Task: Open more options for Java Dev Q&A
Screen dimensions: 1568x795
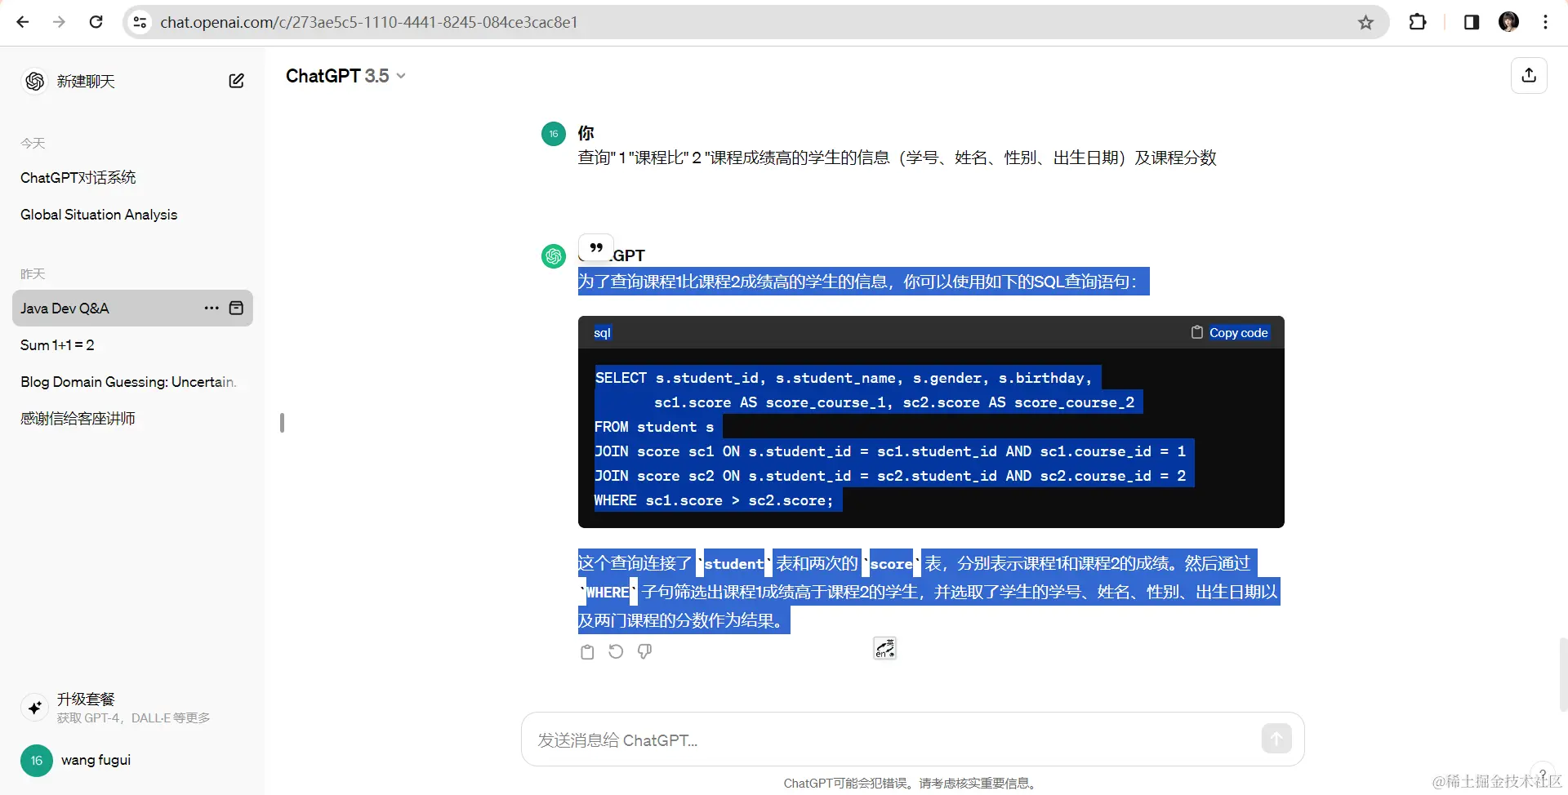Action: [212, 308]
